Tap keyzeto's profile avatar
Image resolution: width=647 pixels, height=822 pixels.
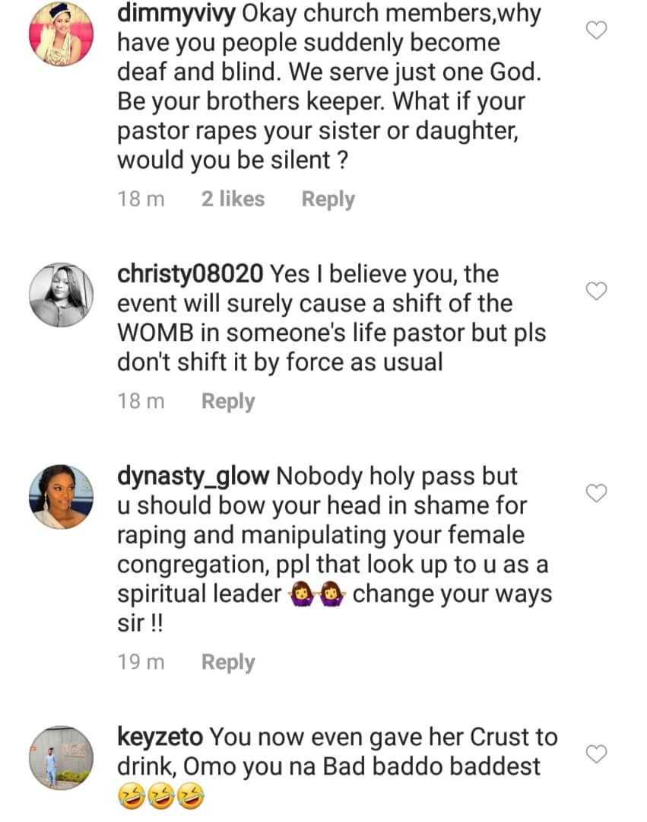tap(61, 757)
